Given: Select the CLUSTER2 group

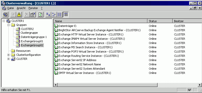Looking at the screenshot, I should tap(27, 29).
